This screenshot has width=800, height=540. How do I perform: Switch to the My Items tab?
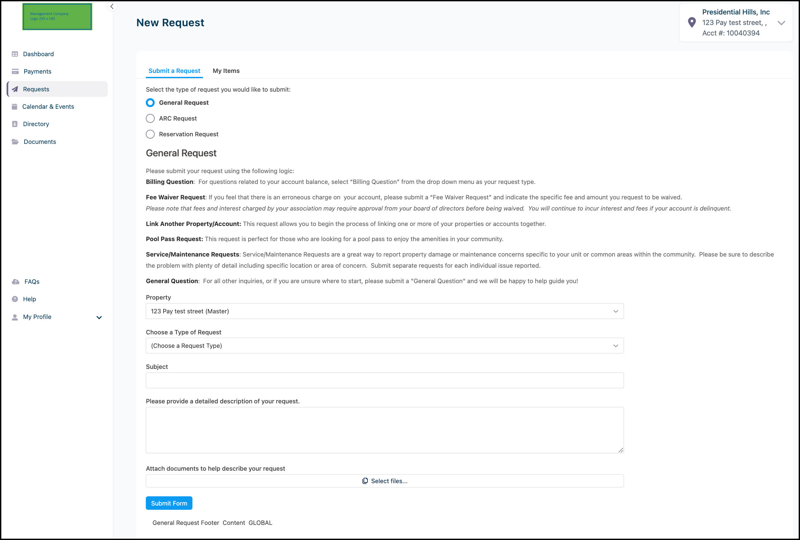(x=226, y=71)
